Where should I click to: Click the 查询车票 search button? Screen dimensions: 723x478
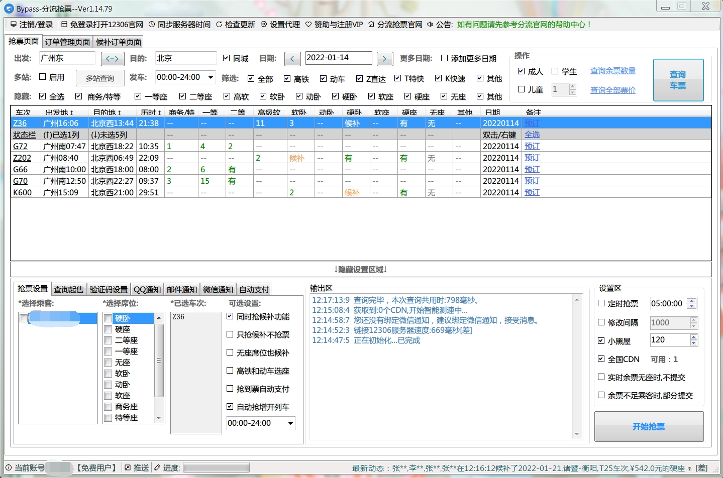pos(678,79)
